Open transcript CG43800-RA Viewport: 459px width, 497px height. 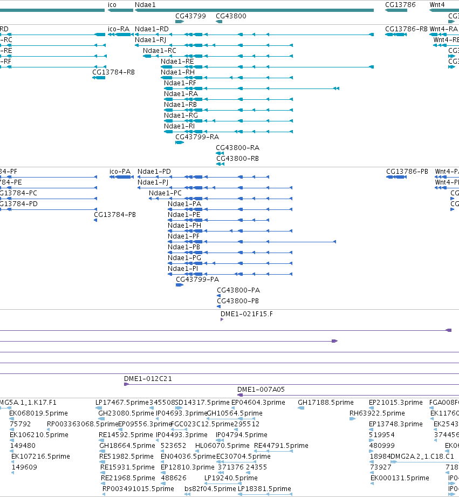pyautogui.click(x=237, y=147)
